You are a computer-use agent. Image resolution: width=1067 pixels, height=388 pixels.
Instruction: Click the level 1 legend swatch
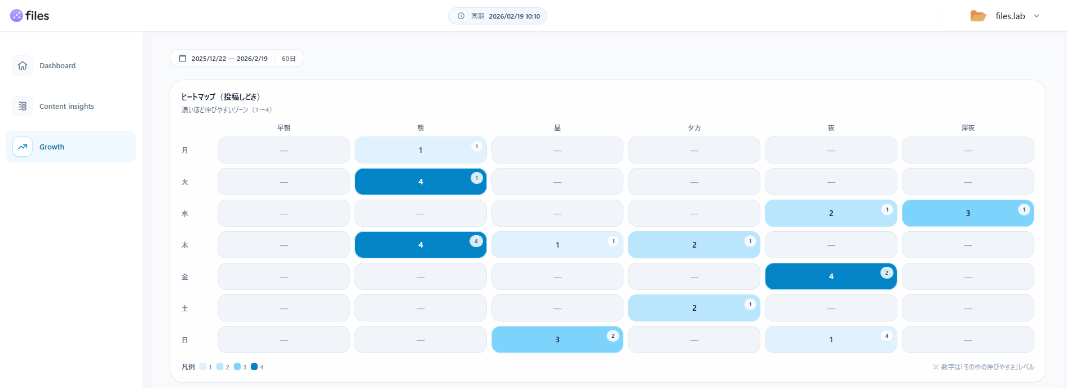(x=203, y=367)
